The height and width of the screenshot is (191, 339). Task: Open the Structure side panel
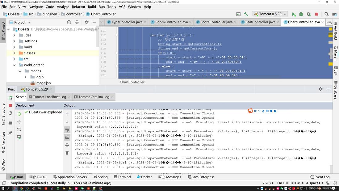coord(3,114)
